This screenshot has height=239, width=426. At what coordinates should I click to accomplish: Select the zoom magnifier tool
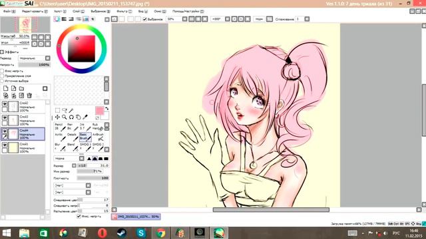65,117
